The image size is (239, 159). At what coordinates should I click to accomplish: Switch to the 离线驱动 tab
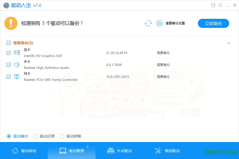point(167,151)
